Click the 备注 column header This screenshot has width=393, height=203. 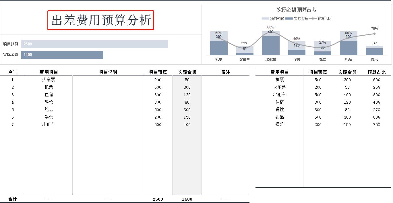pyautogui.click(x=226, y=72)
